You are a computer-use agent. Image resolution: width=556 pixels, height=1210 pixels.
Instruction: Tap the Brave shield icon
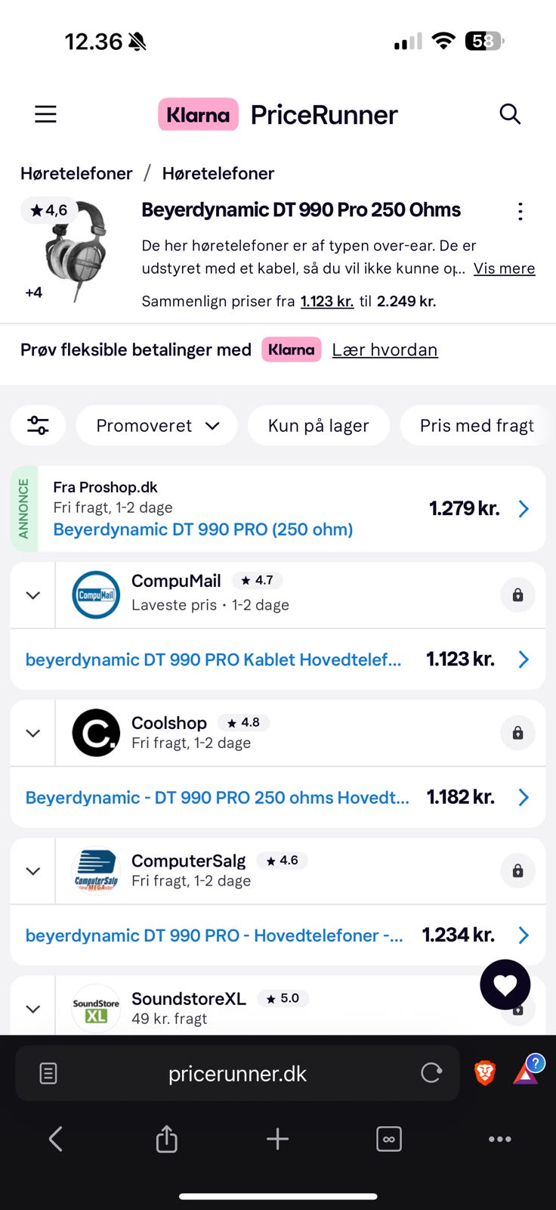(x=485, y=1072)
